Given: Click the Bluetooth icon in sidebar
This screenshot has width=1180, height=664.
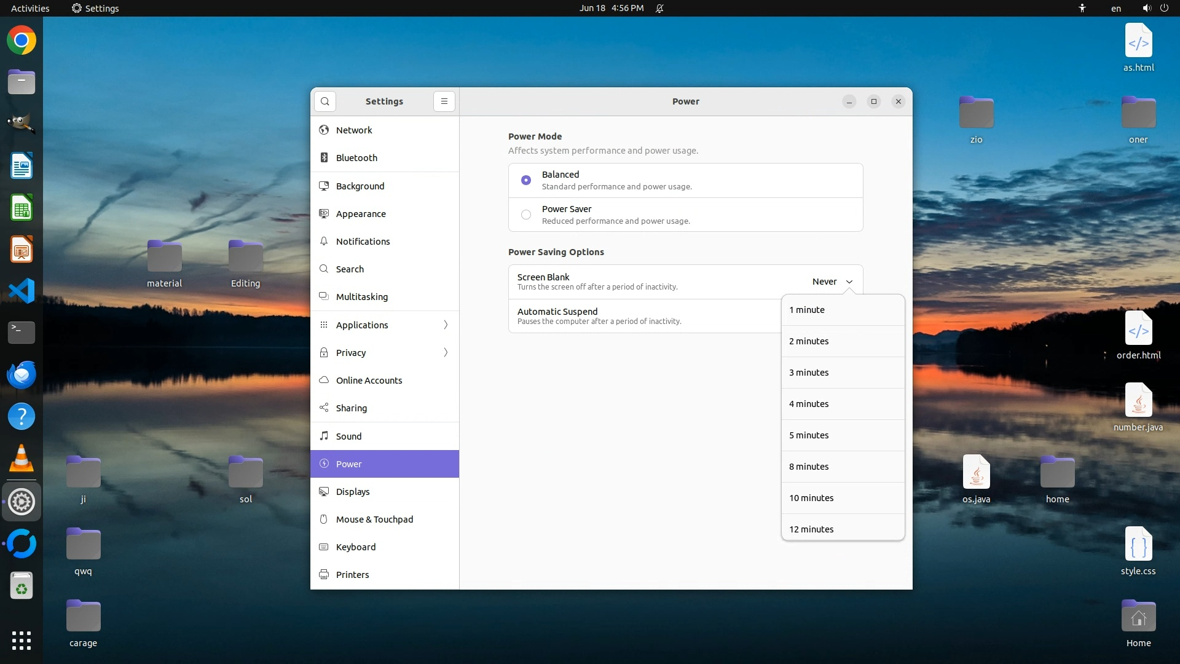Looking at the screenshot, I should 324,158.
